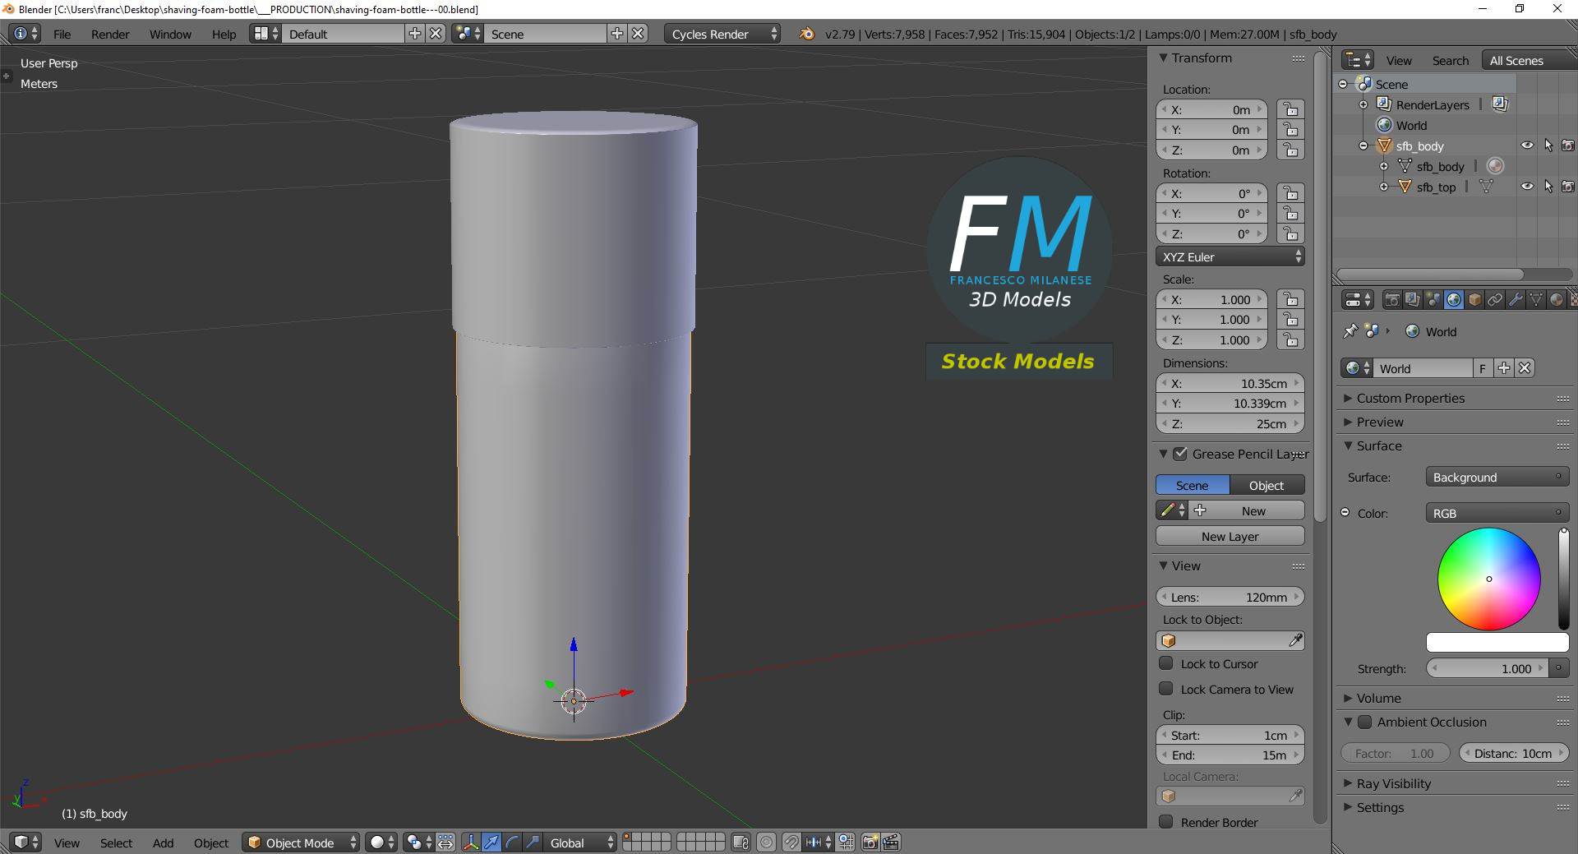This screenshot has width=1578, height=854.
Task: Select the rotate manipulator arc icon
Action: coord(512,842)
